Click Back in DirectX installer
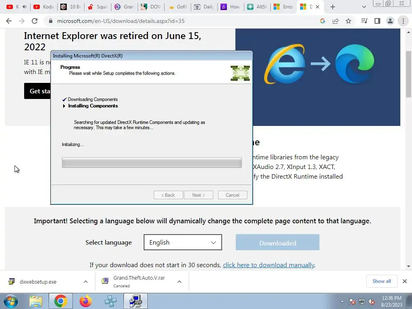412x309 pixels. pos(168,195)
